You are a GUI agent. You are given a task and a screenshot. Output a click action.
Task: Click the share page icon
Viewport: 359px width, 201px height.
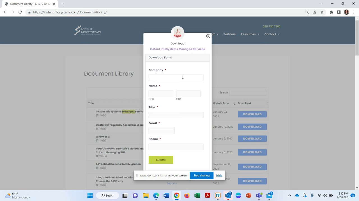coord(314,12)
